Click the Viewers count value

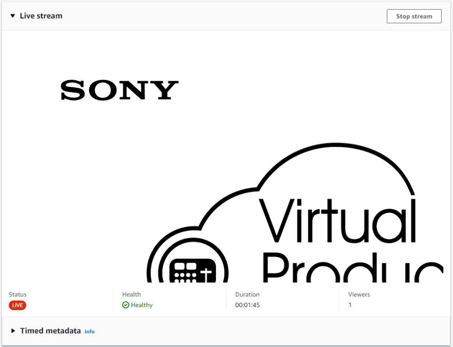[x=350, y=305]
